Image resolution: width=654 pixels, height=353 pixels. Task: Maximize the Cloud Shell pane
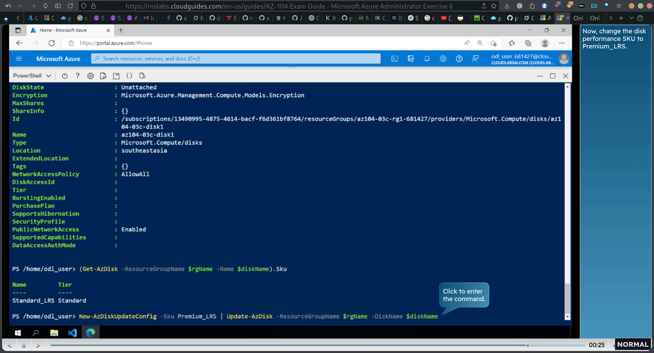pyautogui.click(x=553, y=76)
